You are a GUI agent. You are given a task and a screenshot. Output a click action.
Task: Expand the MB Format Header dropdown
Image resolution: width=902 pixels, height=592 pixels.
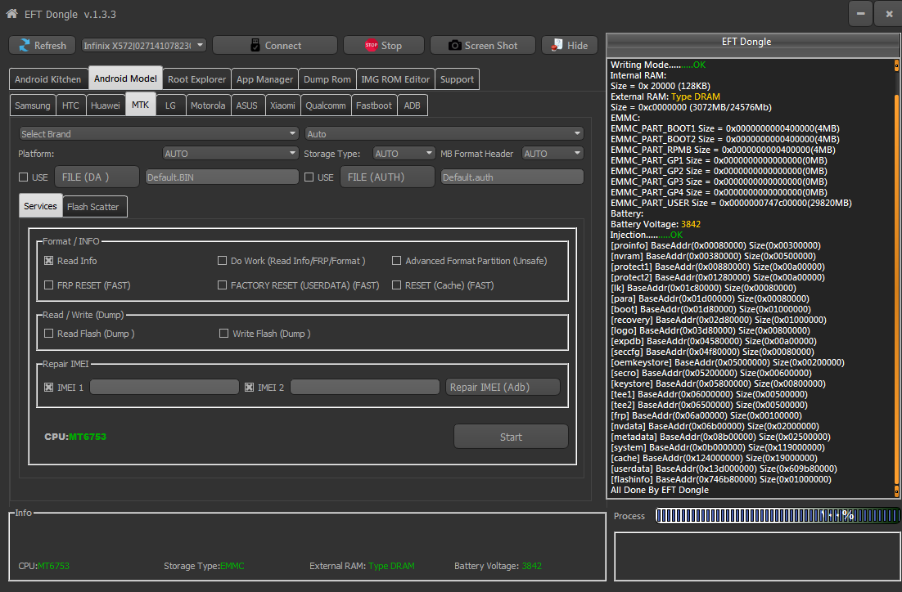[x=552, y=154]
